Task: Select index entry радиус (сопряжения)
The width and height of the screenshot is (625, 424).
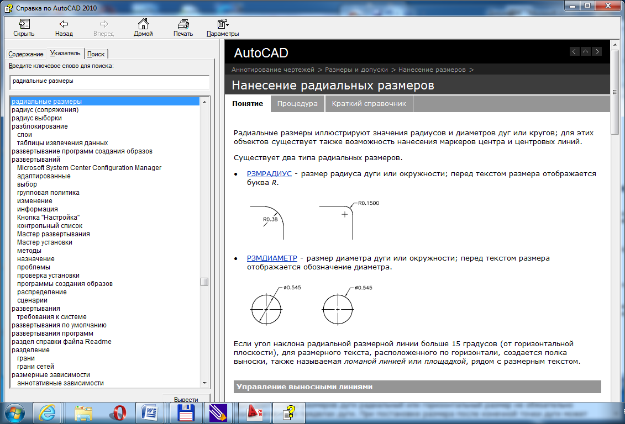Action: tap(45, 110)
